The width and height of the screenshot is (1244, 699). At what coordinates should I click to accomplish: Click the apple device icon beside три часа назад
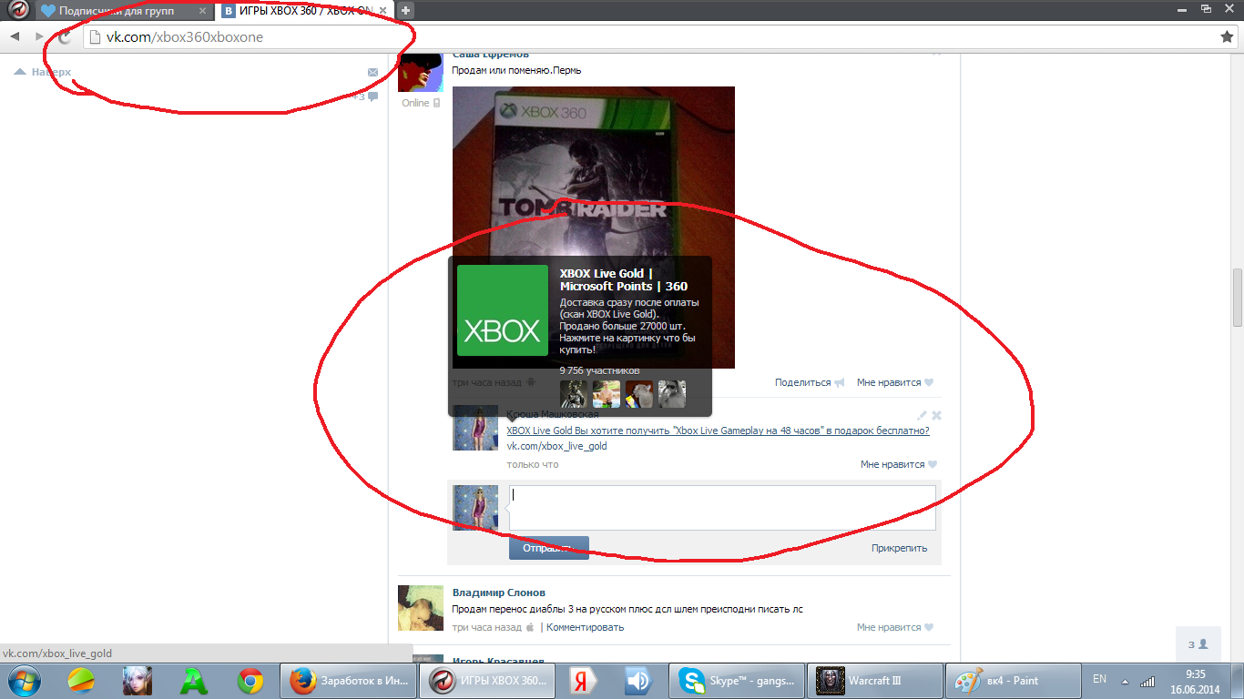pyautogui.click(x=530, y=627)
